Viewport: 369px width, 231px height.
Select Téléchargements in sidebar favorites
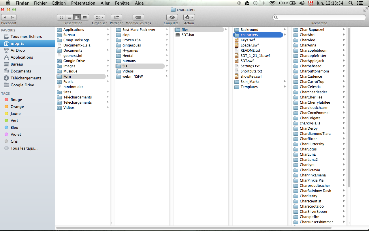[x=26, y=78]
